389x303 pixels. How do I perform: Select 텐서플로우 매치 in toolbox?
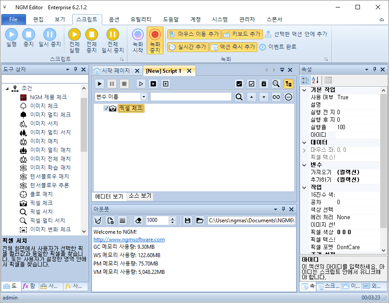(x=49, y=176)
